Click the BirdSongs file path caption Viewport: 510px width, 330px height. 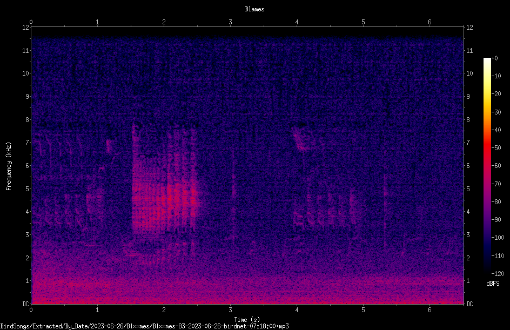[144, 326]
